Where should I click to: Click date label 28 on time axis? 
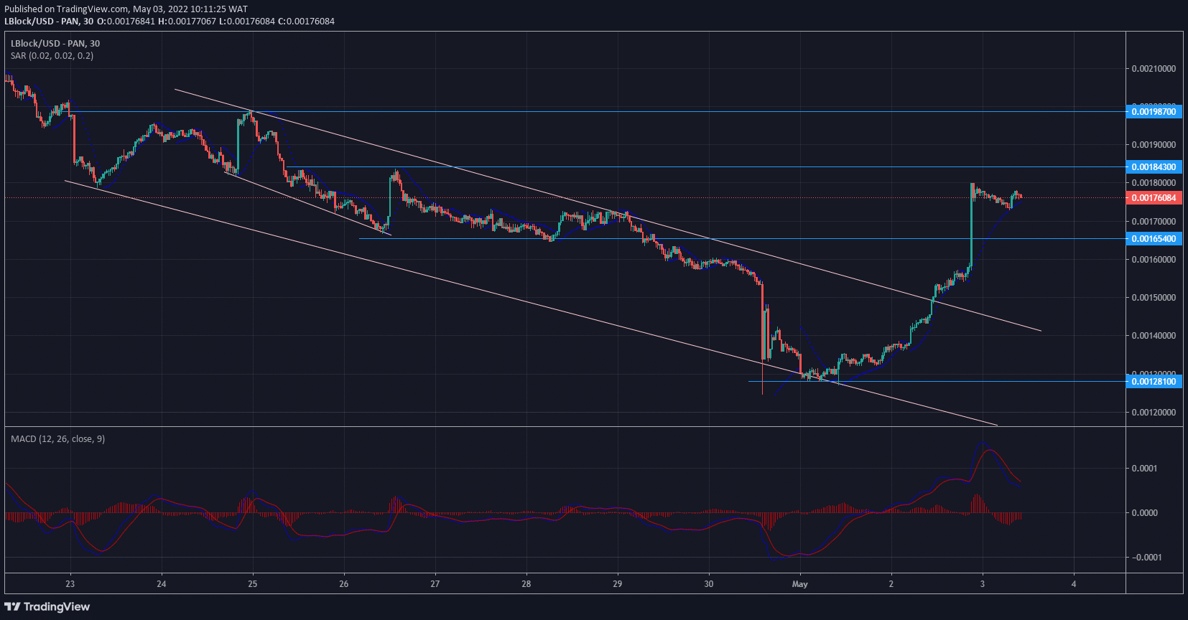click(x=526, y=584)
